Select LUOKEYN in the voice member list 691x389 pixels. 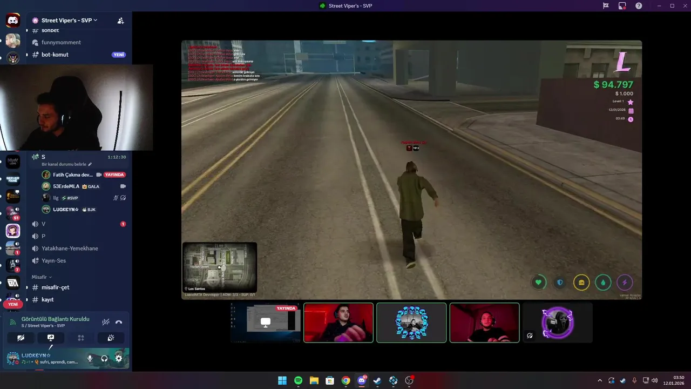pos(84,209)
